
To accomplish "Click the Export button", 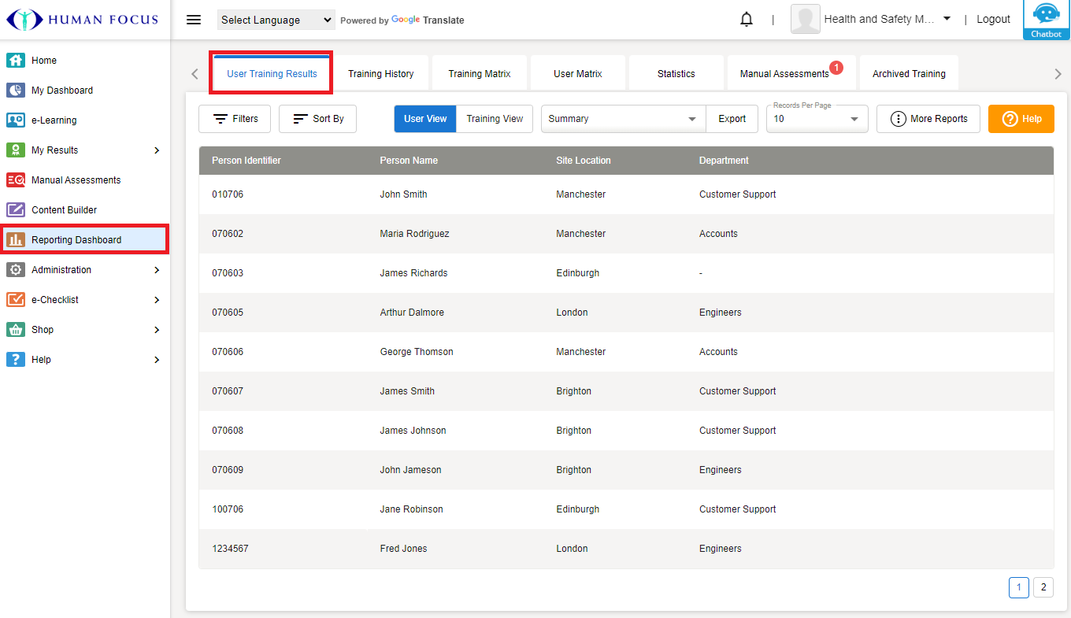I will (x=732, y=119).
